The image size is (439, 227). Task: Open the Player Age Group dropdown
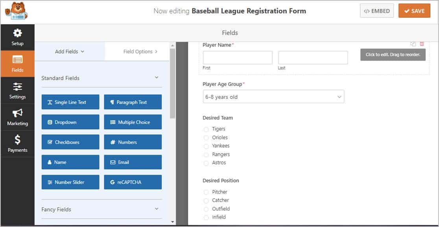[x=273, y=96]
